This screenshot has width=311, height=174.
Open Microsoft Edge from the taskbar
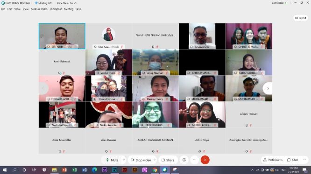pos(94,170)
